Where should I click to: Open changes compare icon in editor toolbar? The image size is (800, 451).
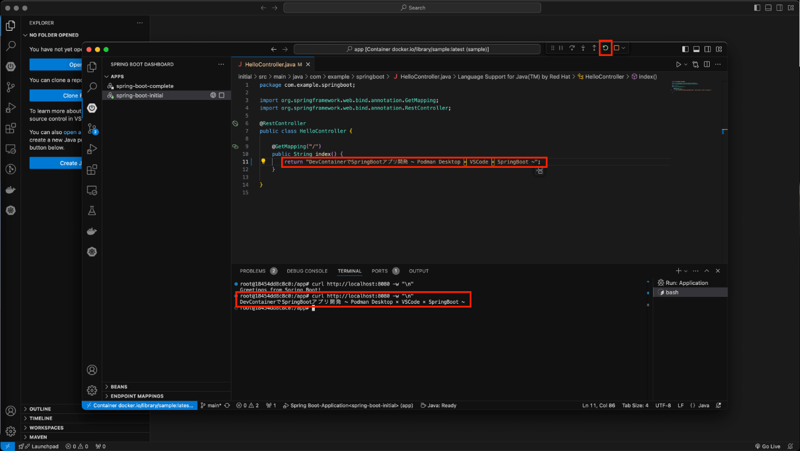695,65
